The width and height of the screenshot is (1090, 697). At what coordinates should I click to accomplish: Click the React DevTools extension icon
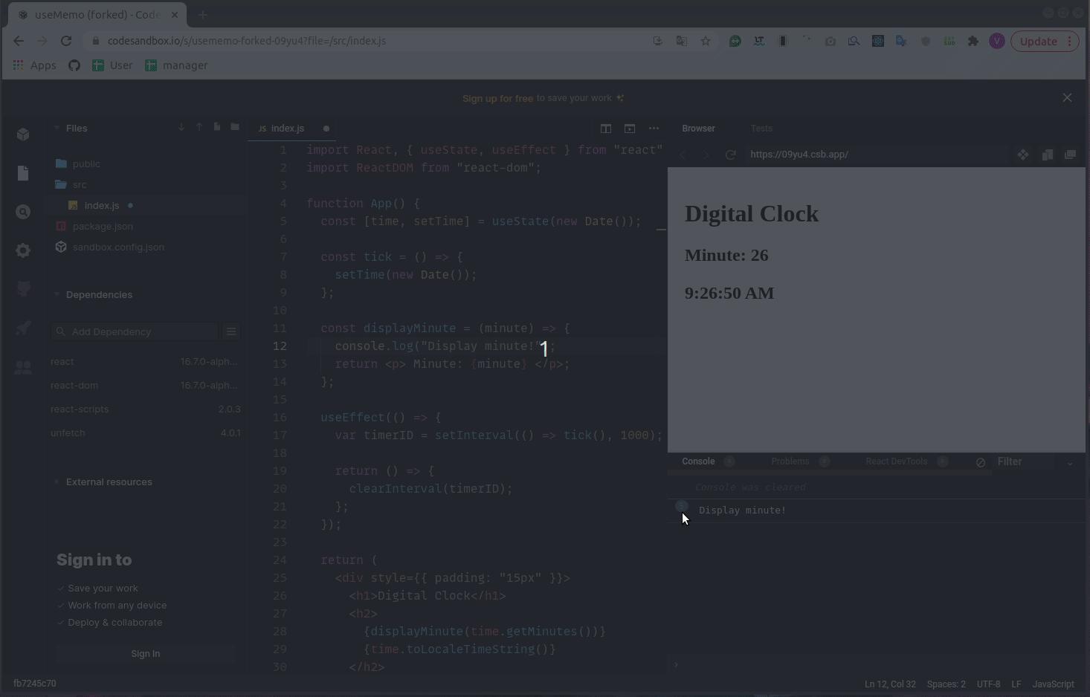click(878, 41)
